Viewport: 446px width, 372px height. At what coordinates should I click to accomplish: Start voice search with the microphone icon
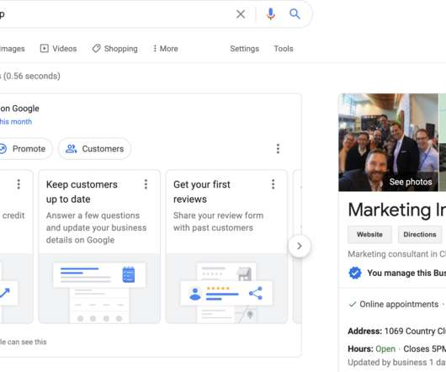(x=270, y=14)
